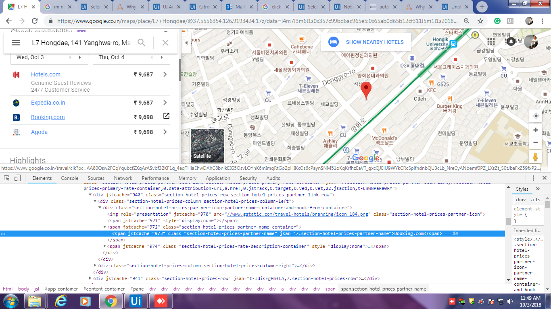Open the Grammarly extension icon
Image resolution: width=551 pixels, height=309 pixels.
point(497,21)
